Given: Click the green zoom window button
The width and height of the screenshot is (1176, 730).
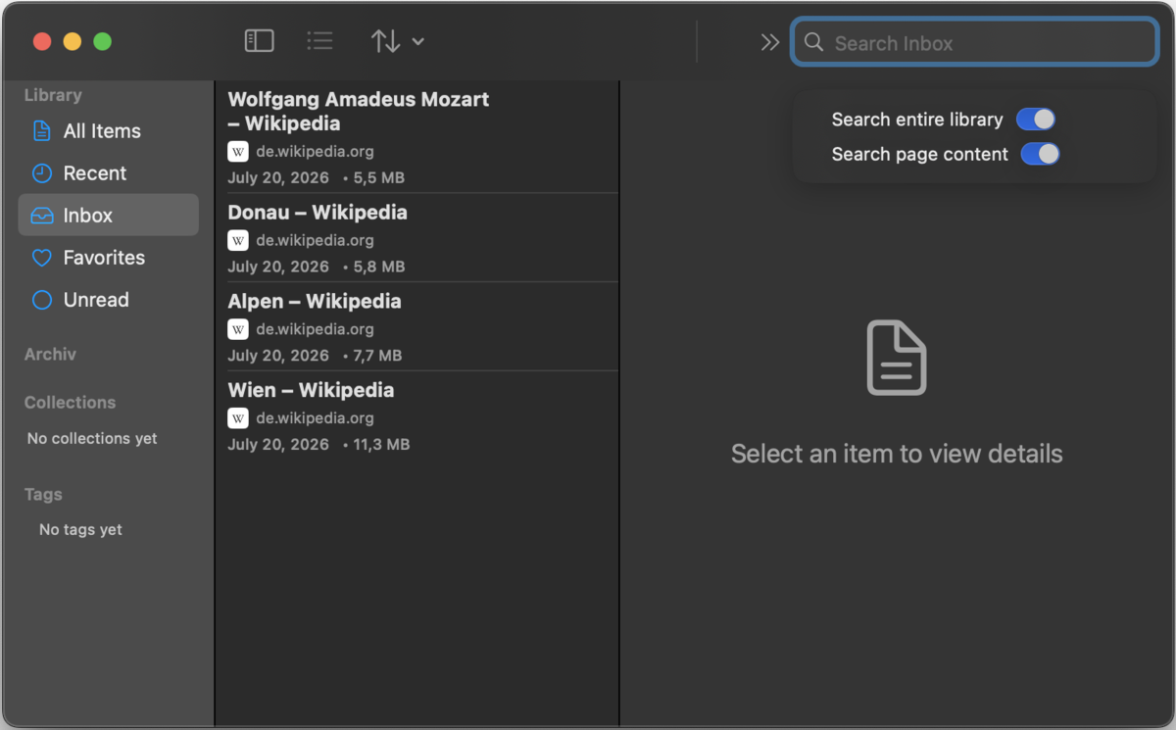Looking at the screenshot, I should 102,41.
